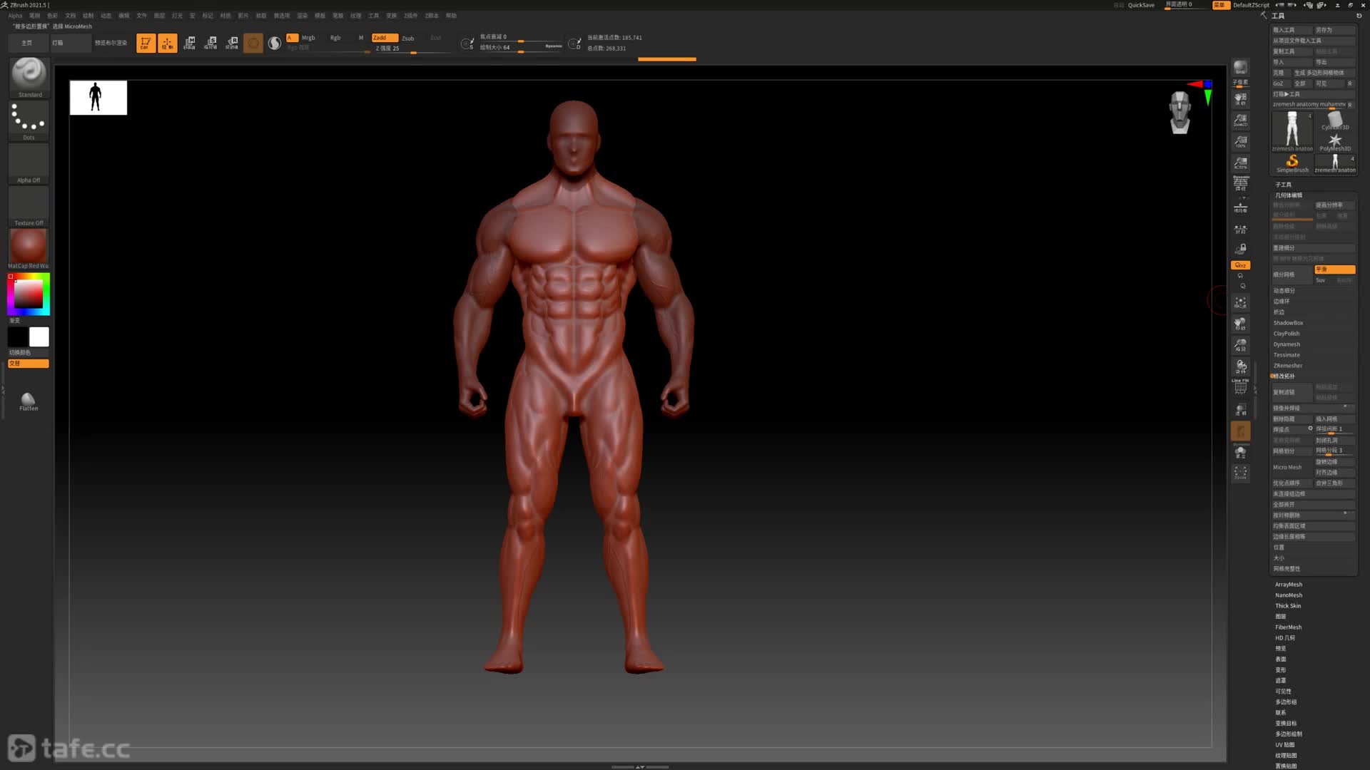Select the PolyMesh3D star tool
The width and height of the screenshot is (1370, 770).
1335,142
